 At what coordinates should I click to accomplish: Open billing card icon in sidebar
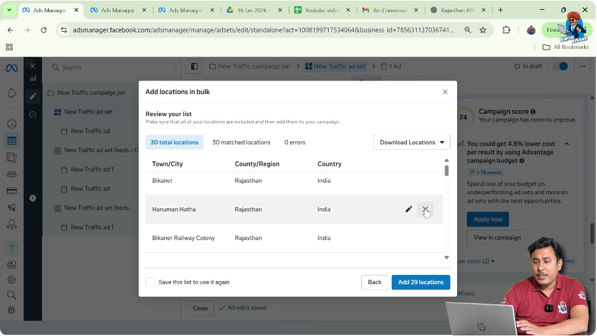pyautogui.click(x=12, y=191)
